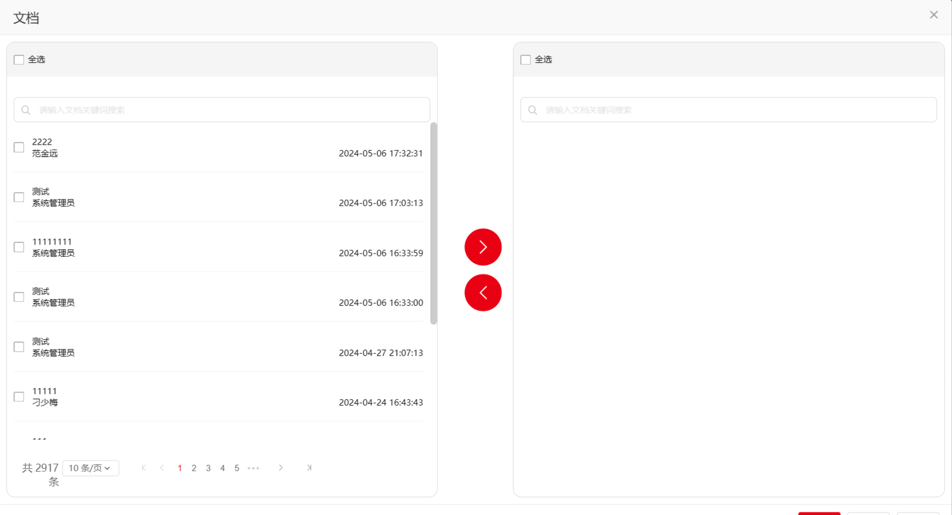This screenshot has height=515, width=952.
Task: Click the left list vertical scrollbar
Action: [433, 223]
